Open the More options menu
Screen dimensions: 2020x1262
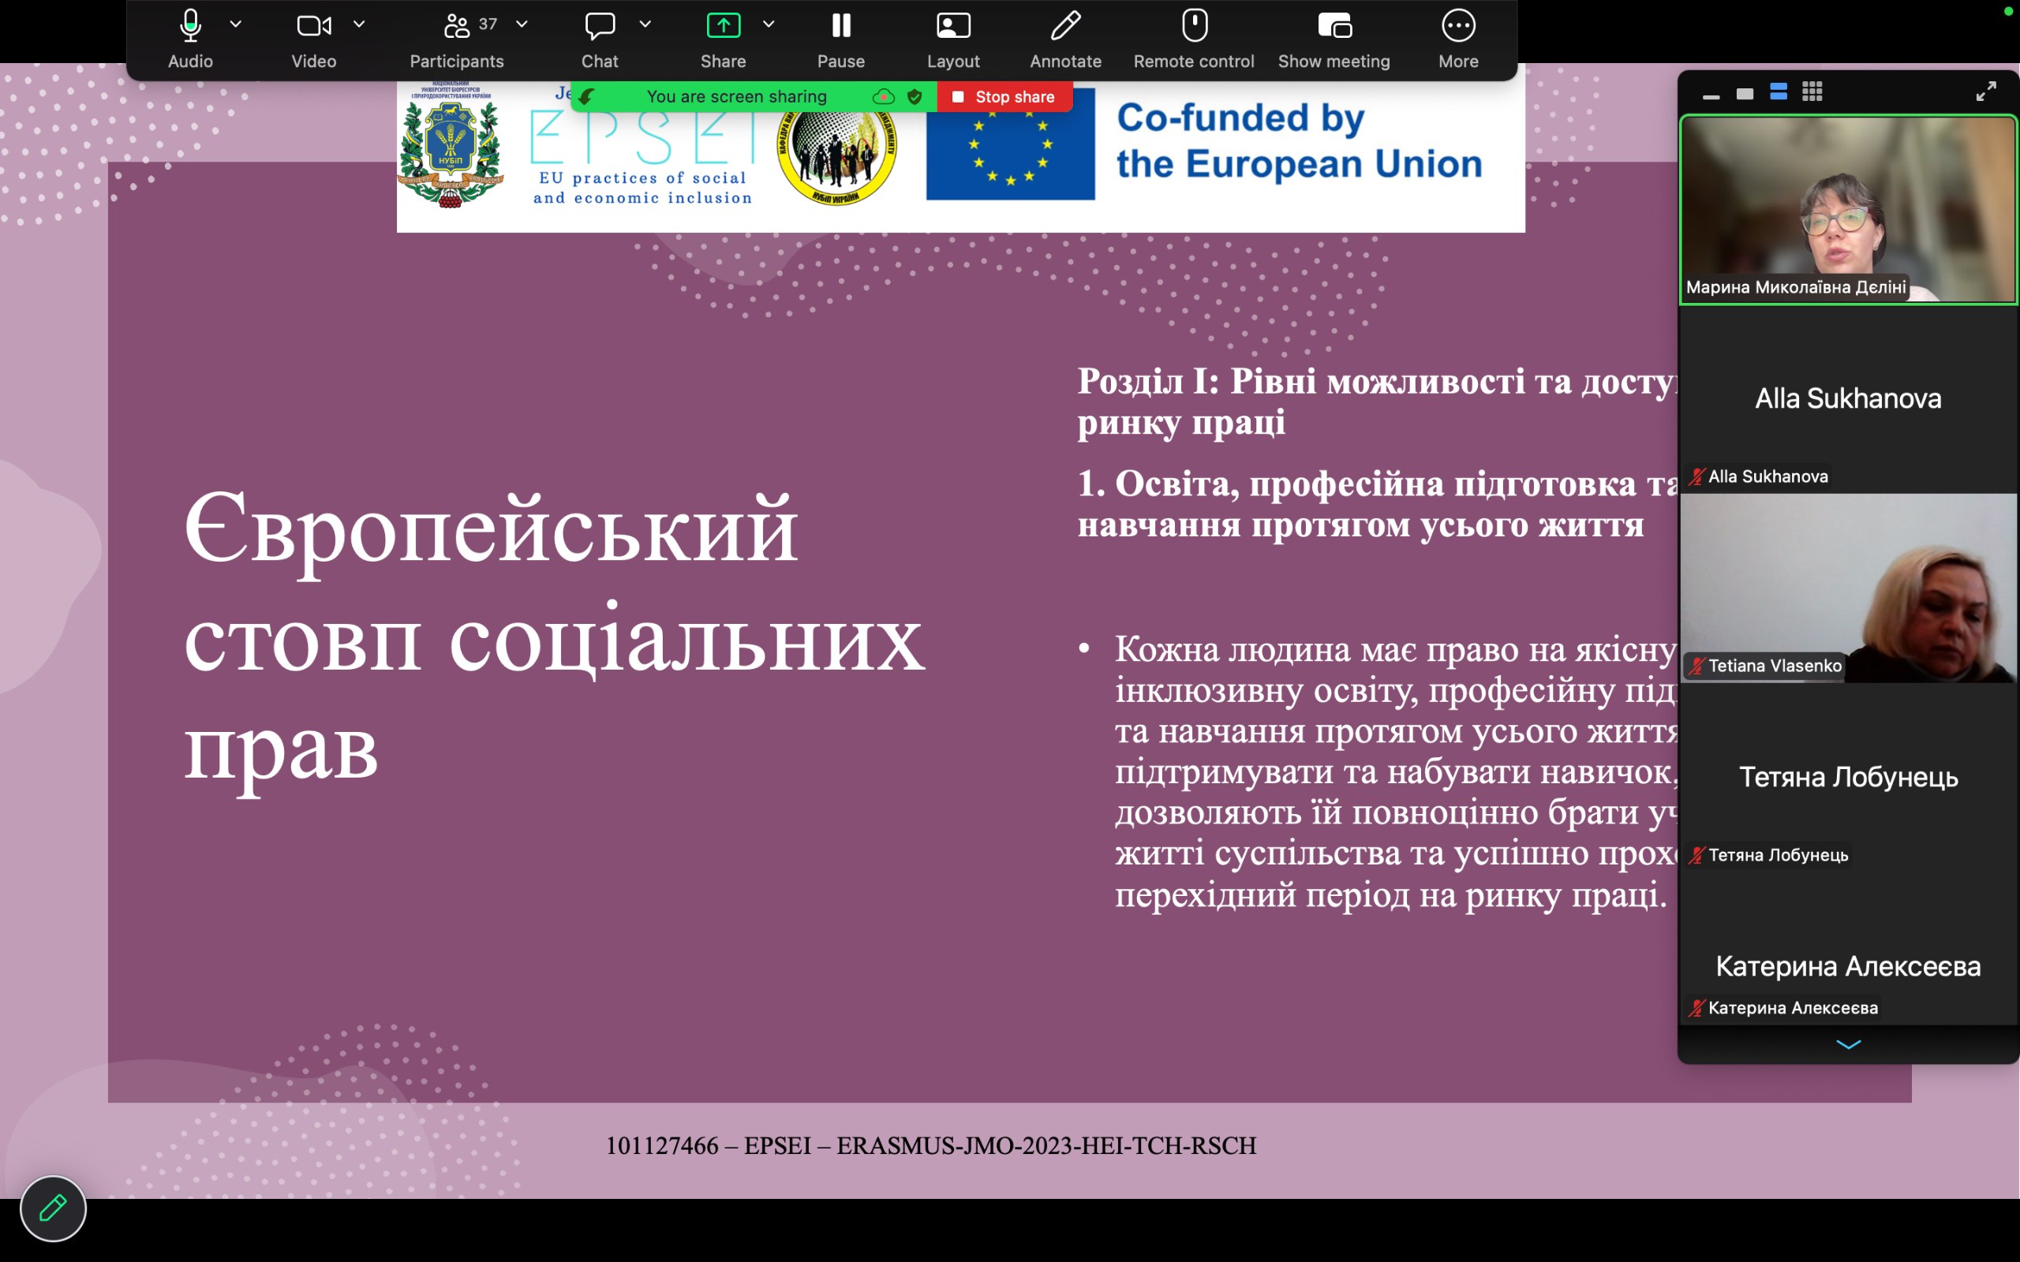[x=1458, y=26]
